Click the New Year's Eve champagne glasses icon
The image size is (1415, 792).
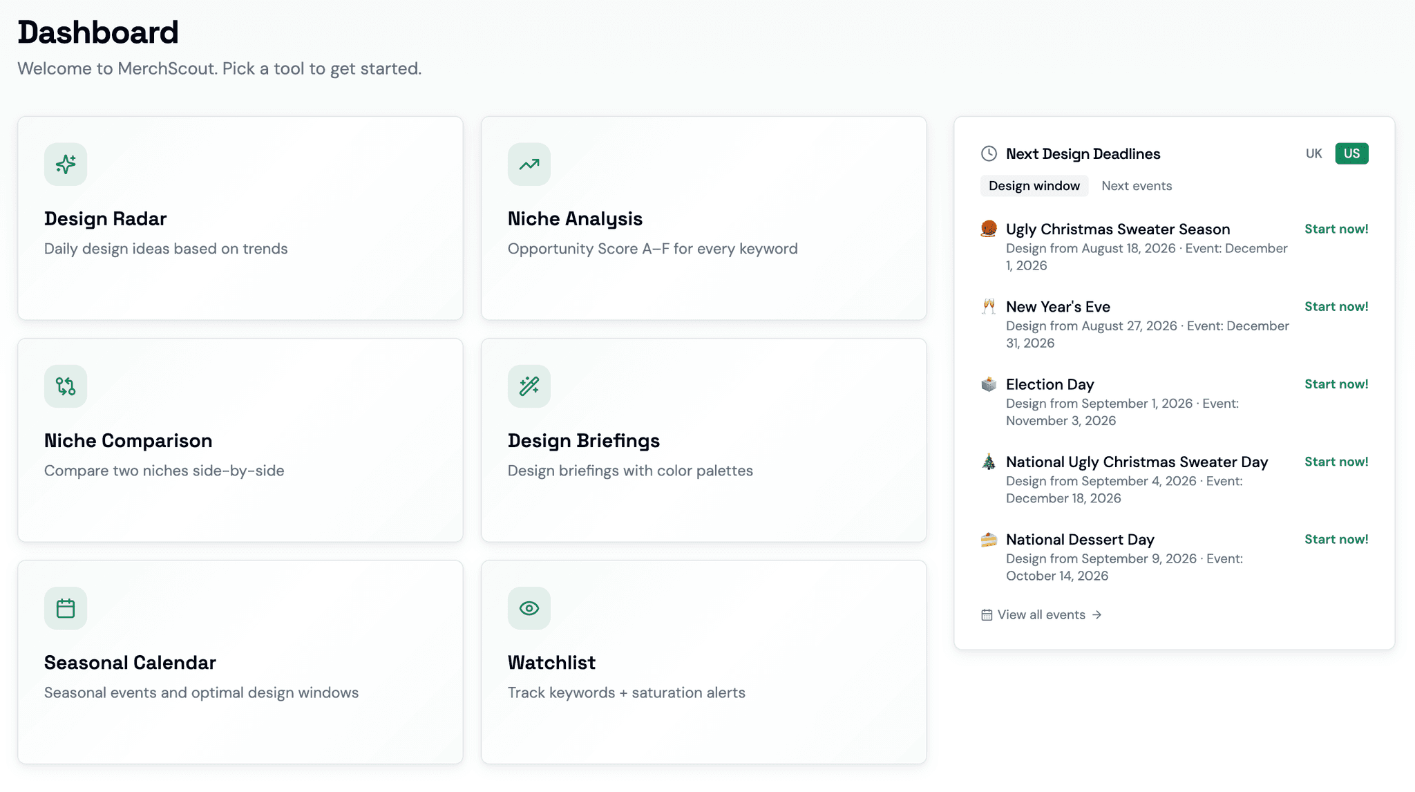(989, 306)
